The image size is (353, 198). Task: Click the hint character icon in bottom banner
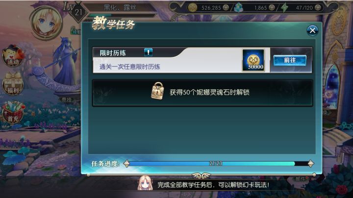tap(145, 183)
